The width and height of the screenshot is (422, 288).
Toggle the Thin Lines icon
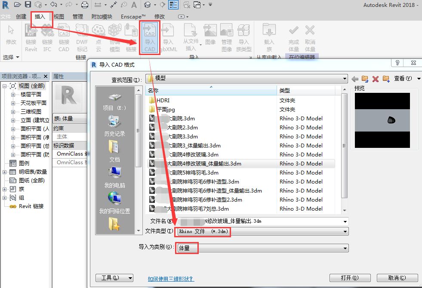pyautogui.click(x=173, y=5)
